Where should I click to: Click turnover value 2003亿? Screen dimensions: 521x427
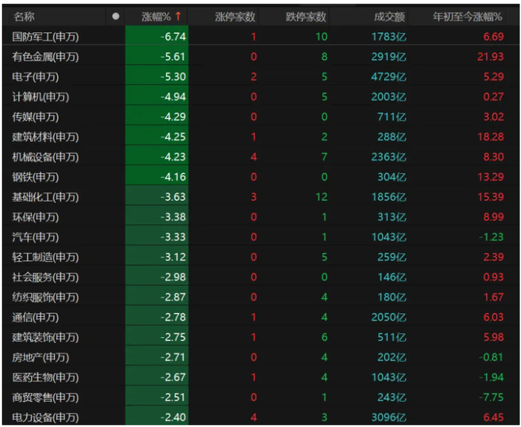[389, 97]
